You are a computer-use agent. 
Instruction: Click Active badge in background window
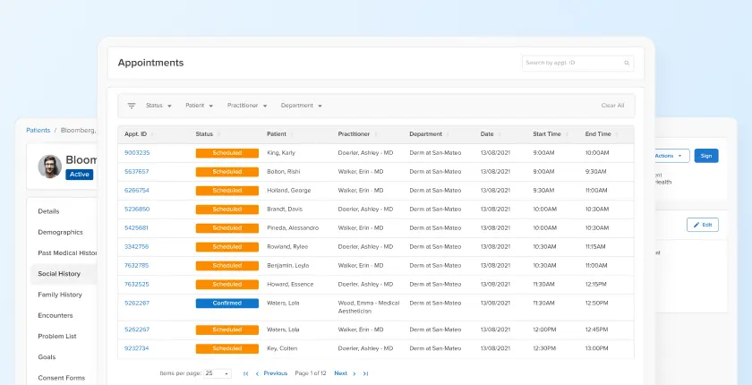pos(79,175)
